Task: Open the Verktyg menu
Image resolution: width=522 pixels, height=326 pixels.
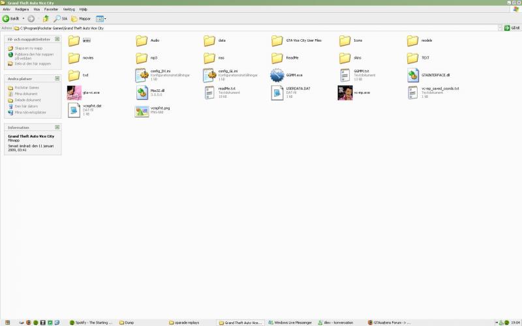Action: [x=69, y=10]
